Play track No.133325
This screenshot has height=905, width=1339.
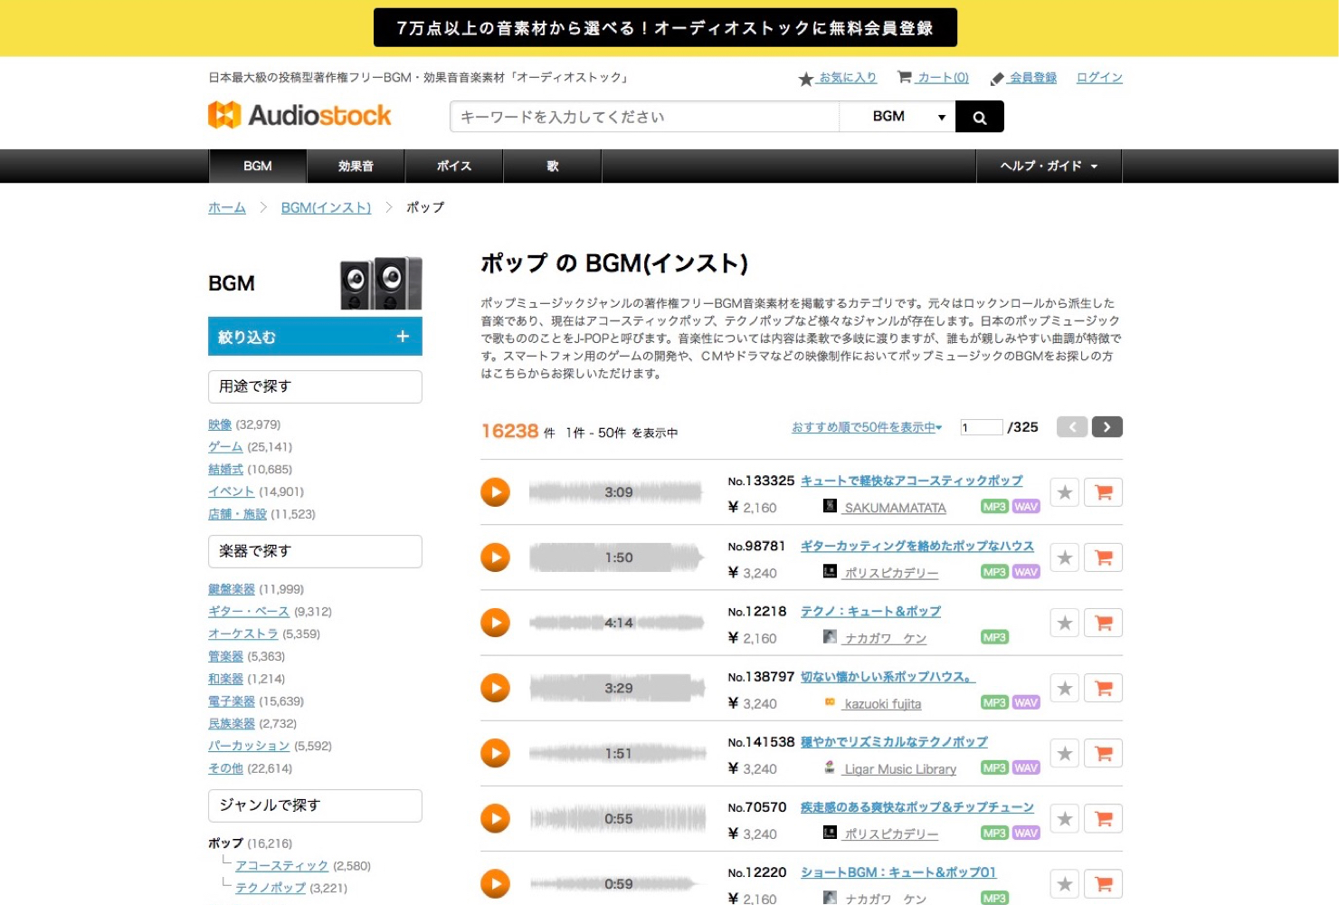[495, 492]
